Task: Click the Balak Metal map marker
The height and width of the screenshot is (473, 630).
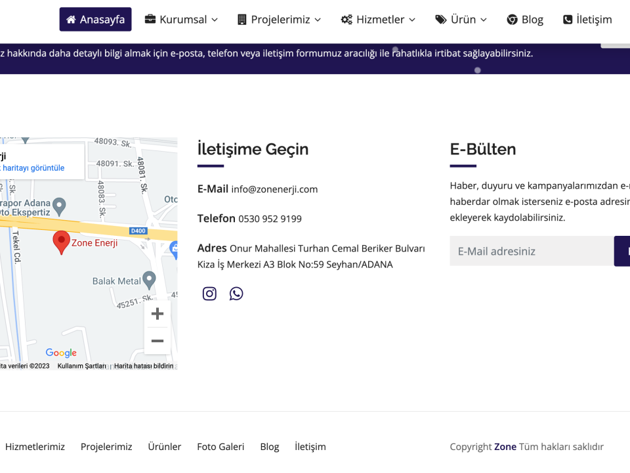Action: click(149, 281)
